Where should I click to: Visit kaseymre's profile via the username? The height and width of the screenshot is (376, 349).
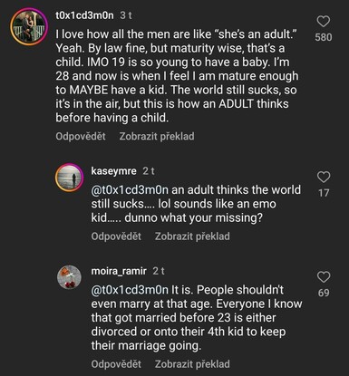pyautogui.click(x=113, y=171)
